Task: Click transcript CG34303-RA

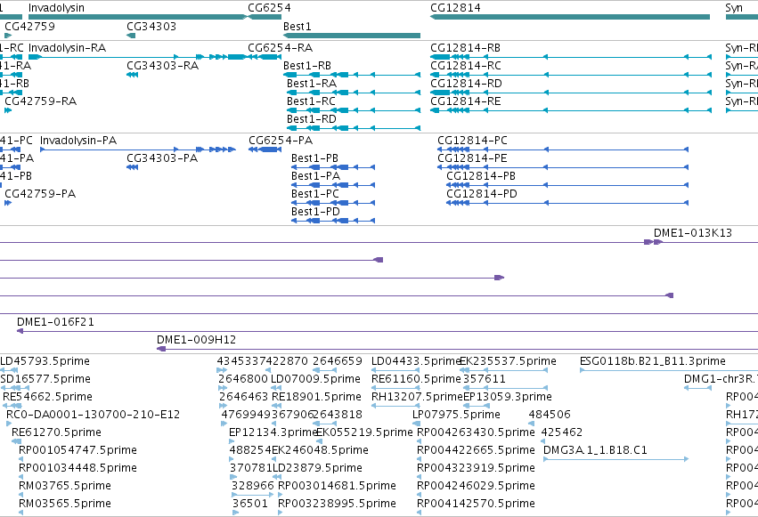Action: (133, 75)
